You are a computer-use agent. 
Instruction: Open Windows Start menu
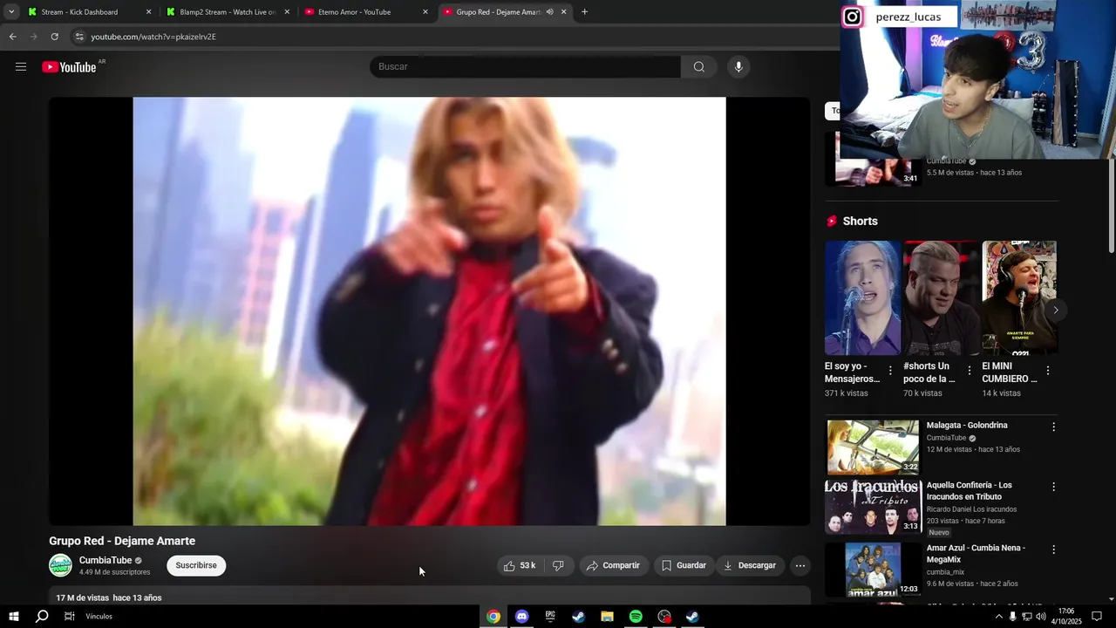(x=13, y=617)
